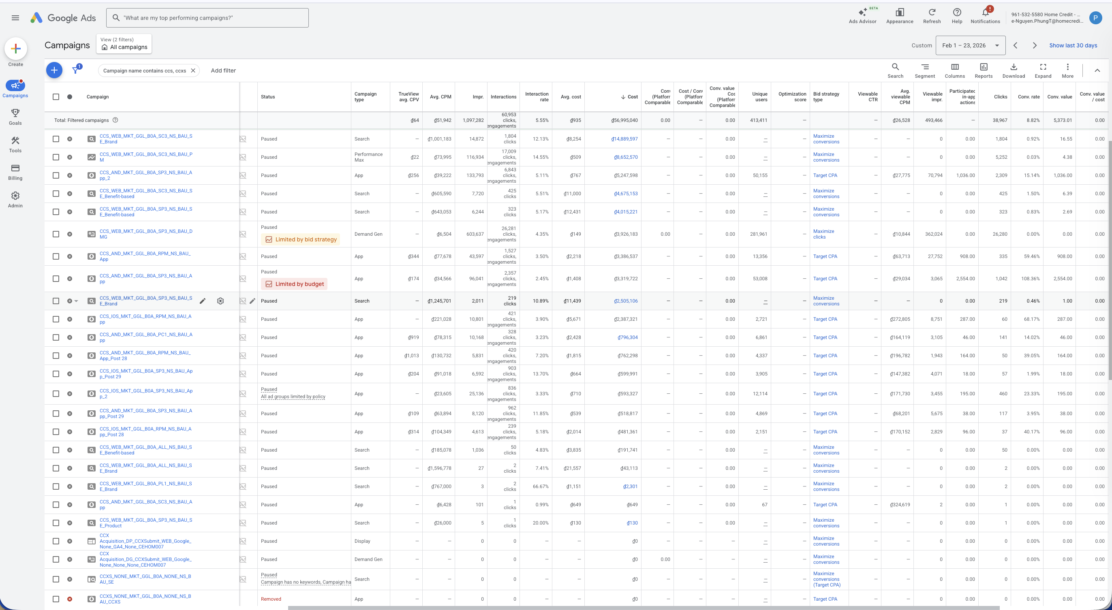Open the Feb 1 – 23, 2026 date dropdown
The image size is (1112, 610).
point(970,45)
